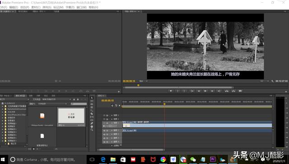Switch to the 媒体浏览器 tab
The image size is (289, 164).
pos(20,96)
